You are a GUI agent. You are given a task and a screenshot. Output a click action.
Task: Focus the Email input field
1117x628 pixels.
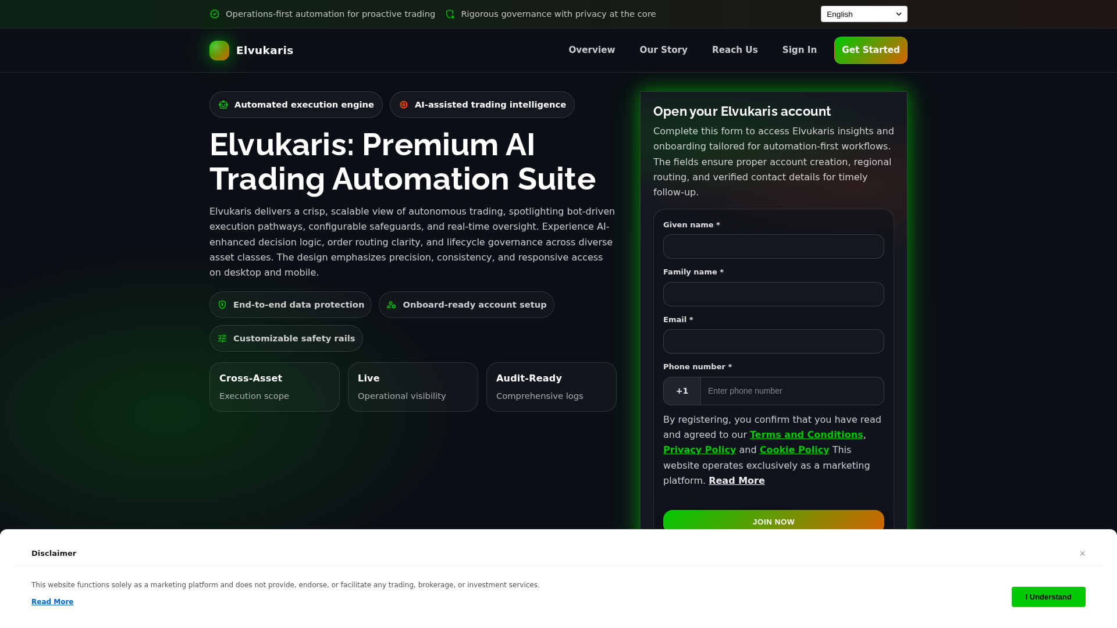tap(774, 341)
